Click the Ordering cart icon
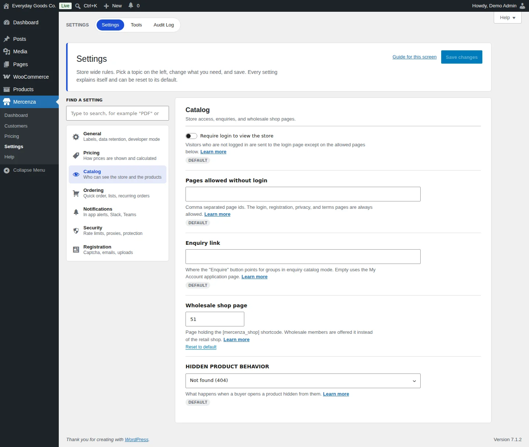Image resolution: width=529 pixels, height=447 pixels. (76, 193)
